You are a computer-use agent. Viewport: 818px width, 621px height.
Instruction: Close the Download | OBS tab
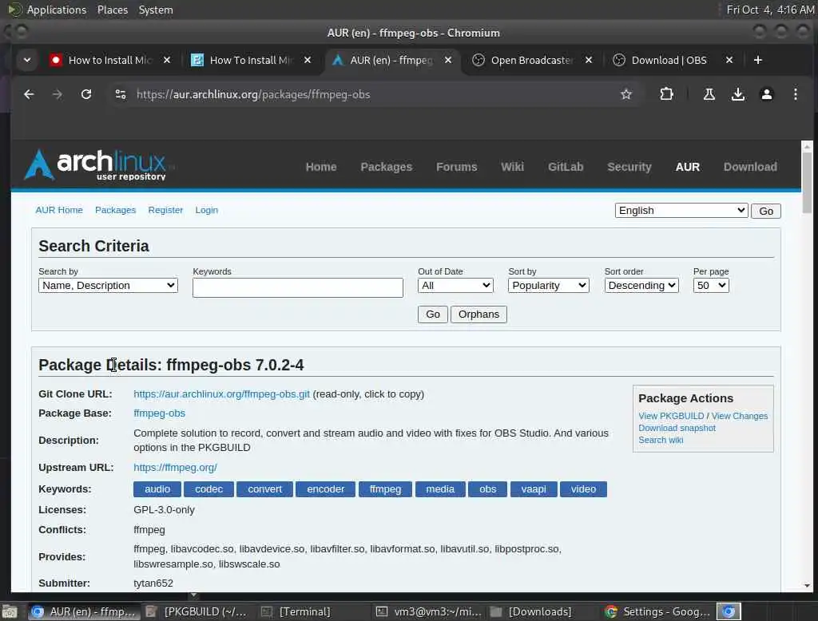click(x=729, y=60)
